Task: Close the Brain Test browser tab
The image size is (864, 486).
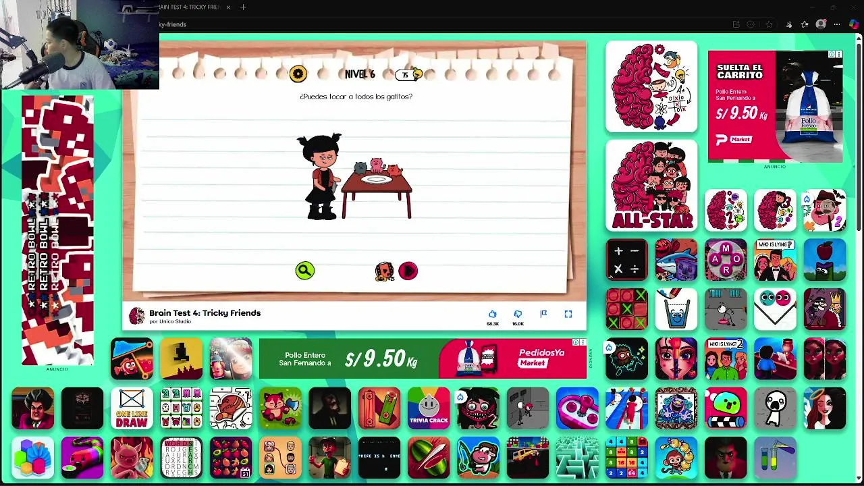Action: pos(228,7)
